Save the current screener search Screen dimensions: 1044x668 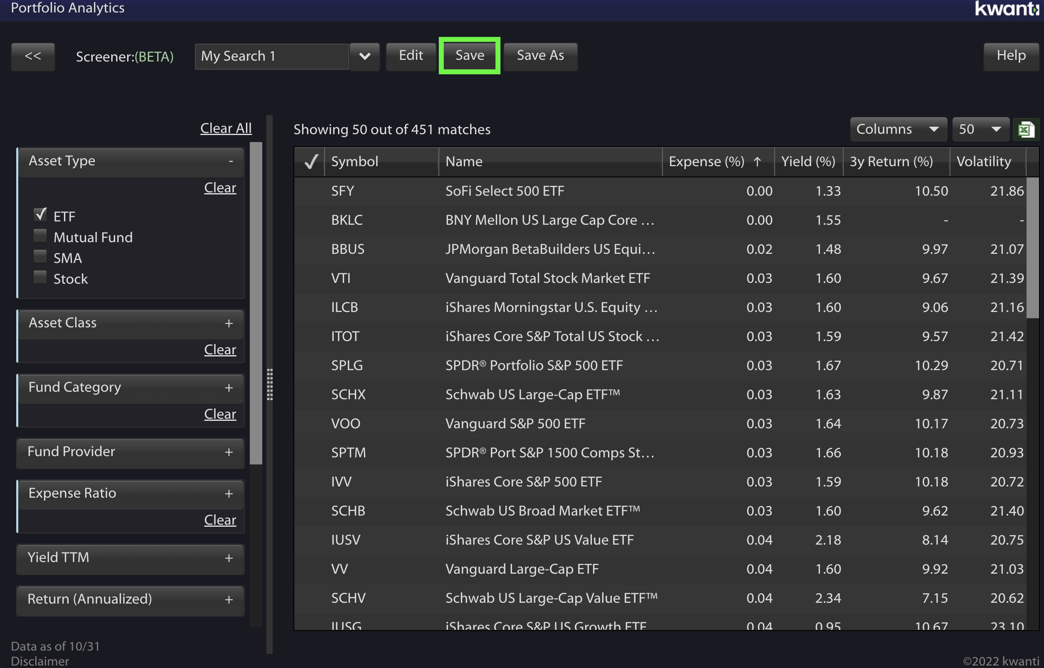click(x=470, y=56)
